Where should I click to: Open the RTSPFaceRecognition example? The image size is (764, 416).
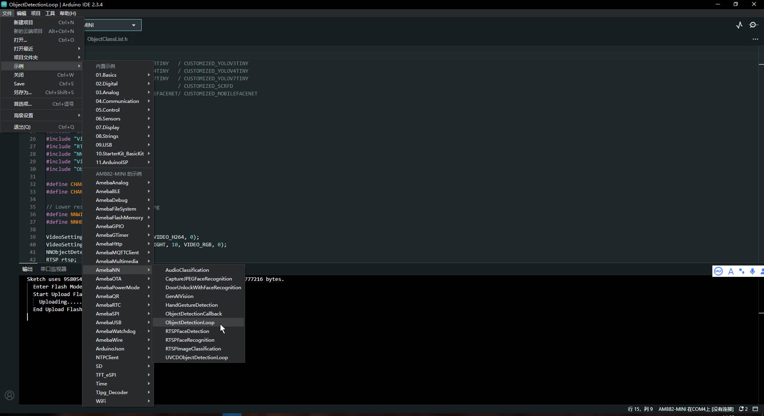click(199, 340)
